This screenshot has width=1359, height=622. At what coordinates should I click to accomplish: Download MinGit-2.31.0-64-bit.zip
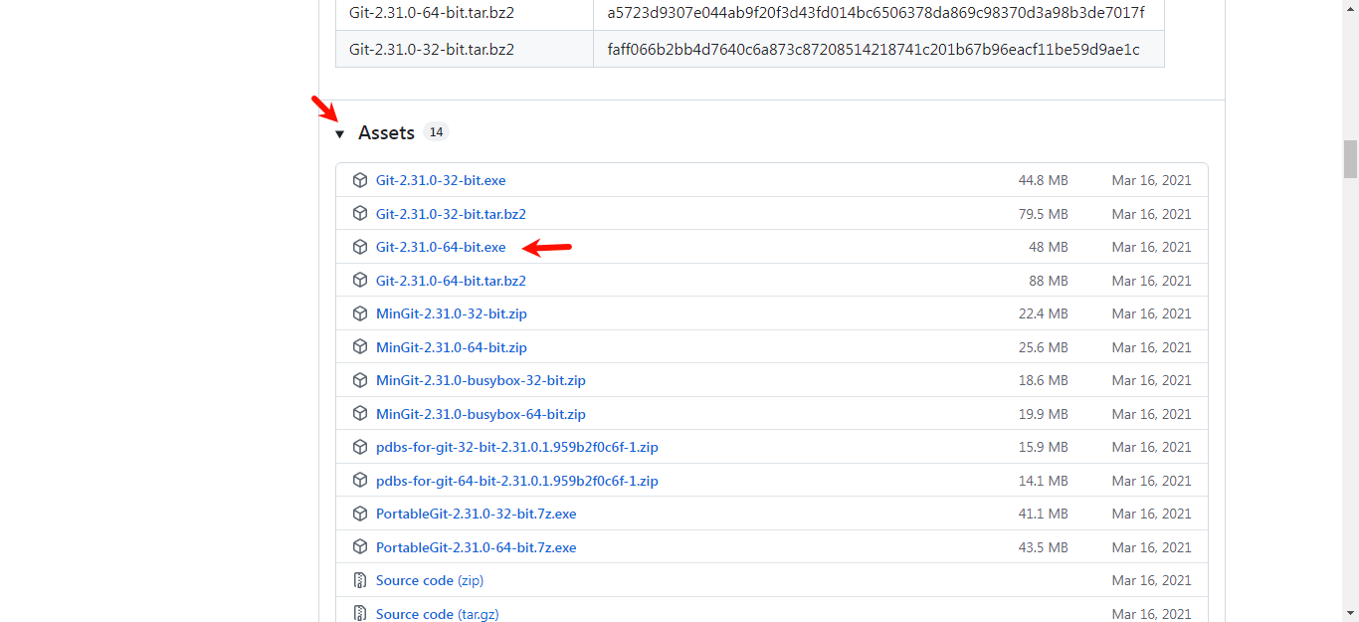pyautogui.click(x=452, y=347)
